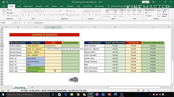Select cell containing XYZ Industries raw data
The width and height of the screenshot is (174, 97).
click(x=35, y=71)
